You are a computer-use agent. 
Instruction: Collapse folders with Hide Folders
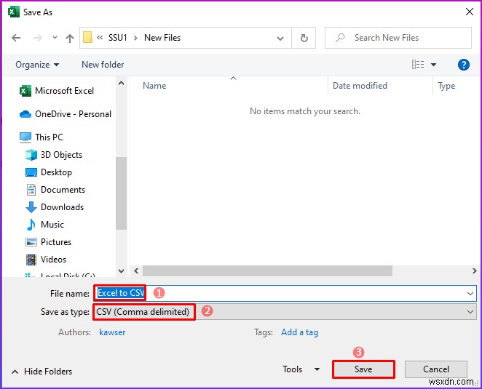pyautogui.click(x=42, y=372)
